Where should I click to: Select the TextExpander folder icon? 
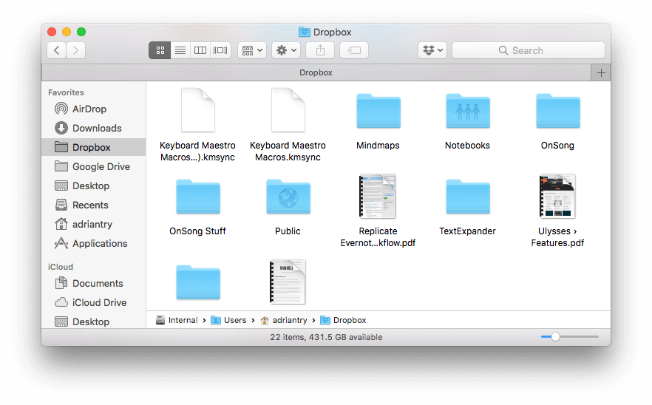click(x=468, y=197)
